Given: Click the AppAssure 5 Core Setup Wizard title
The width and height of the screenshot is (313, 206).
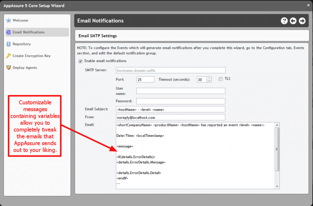Looking at the screenshot, I should (34, 5).
